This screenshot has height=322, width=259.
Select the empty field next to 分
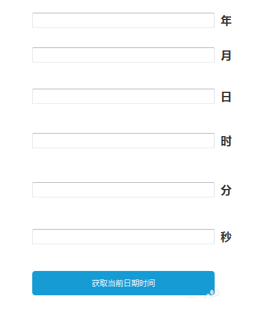(x=123, y=190)
